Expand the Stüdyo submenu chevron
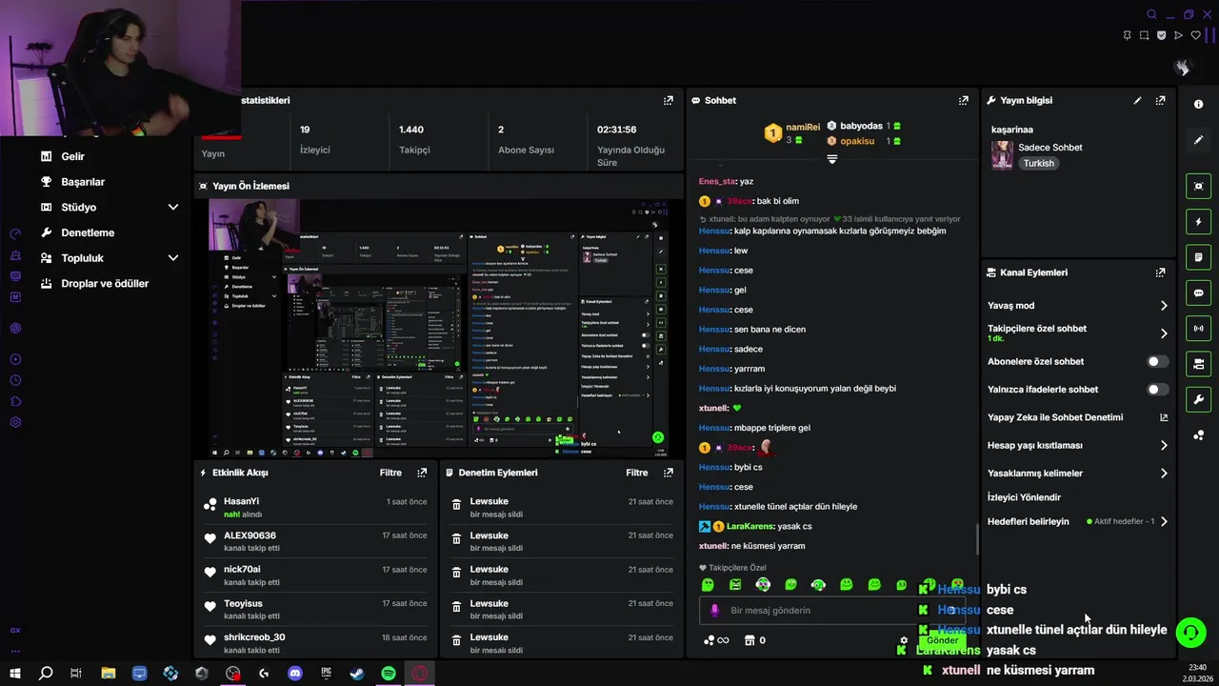The image size is (1219, 686). coord(173,207)
